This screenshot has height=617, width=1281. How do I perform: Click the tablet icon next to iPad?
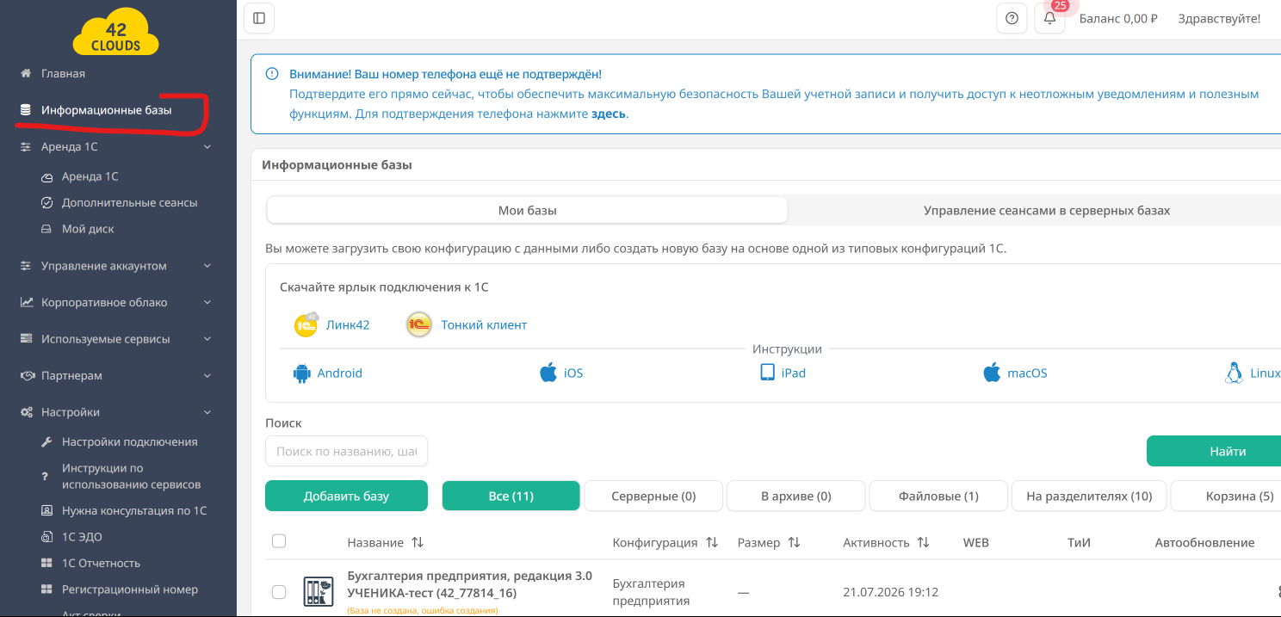767,373
